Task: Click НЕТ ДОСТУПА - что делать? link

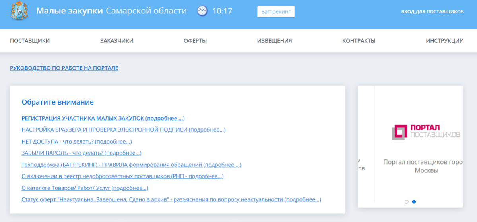Action: [77, 142]
